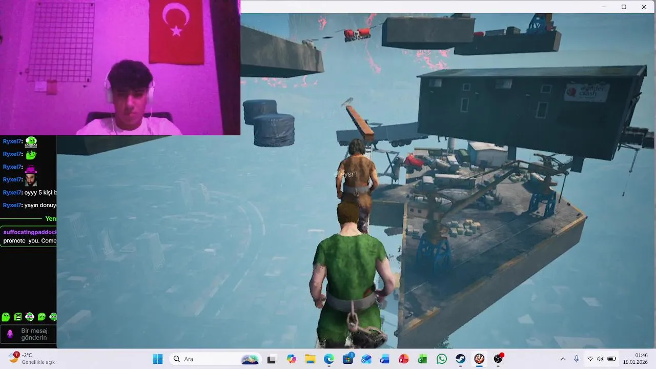Click the suffocatingpaddock chat username
656x369 pixels.
tap(30, 232)
